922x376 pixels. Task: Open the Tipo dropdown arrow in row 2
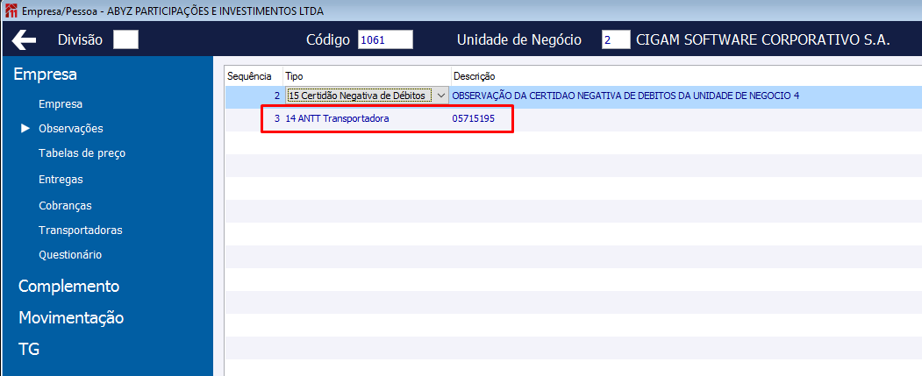coord(441,96)
